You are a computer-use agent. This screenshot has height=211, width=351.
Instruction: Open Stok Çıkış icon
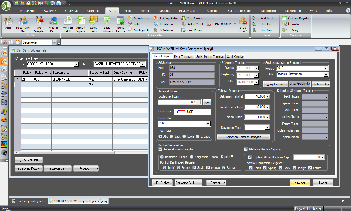click(243, 25)
